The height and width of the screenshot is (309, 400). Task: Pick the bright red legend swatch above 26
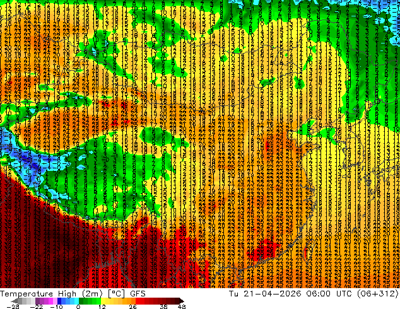[x=138, y=301]
